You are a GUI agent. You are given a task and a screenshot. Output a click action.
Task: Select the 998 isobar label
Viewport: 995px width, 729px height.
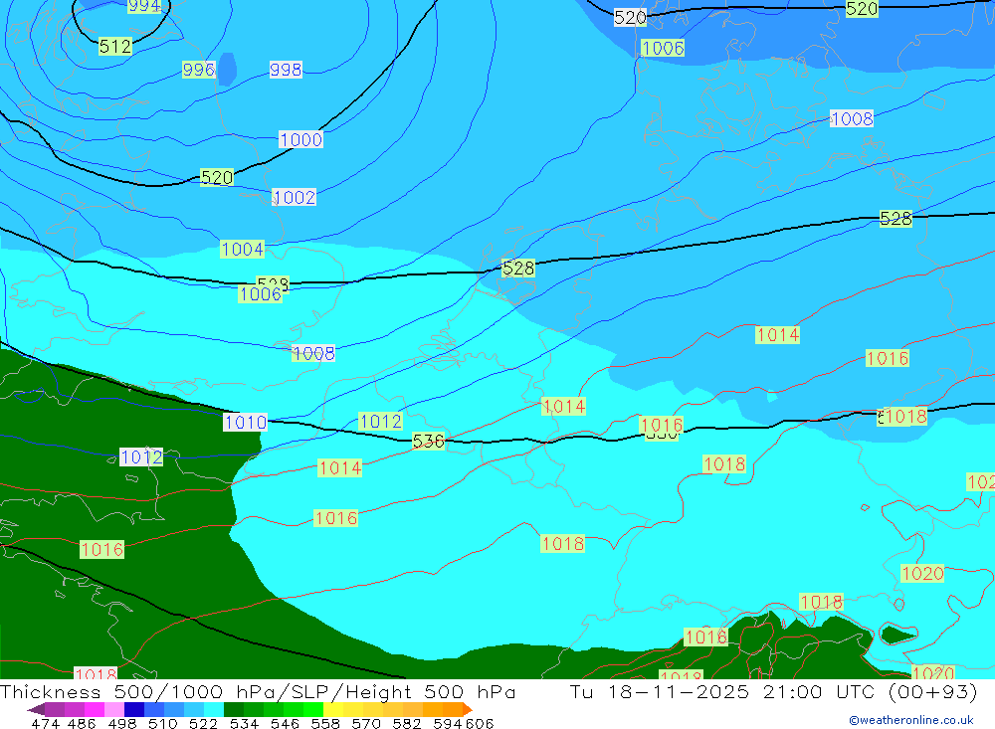[286, 70]
